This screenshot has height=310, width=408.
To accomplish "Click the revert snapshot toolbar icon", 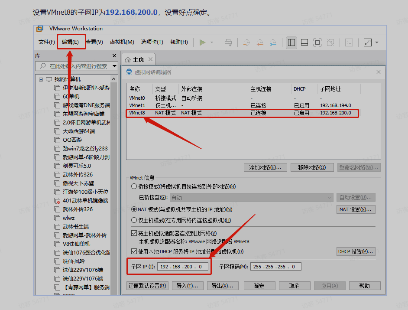I will click(x=259, y=42).
